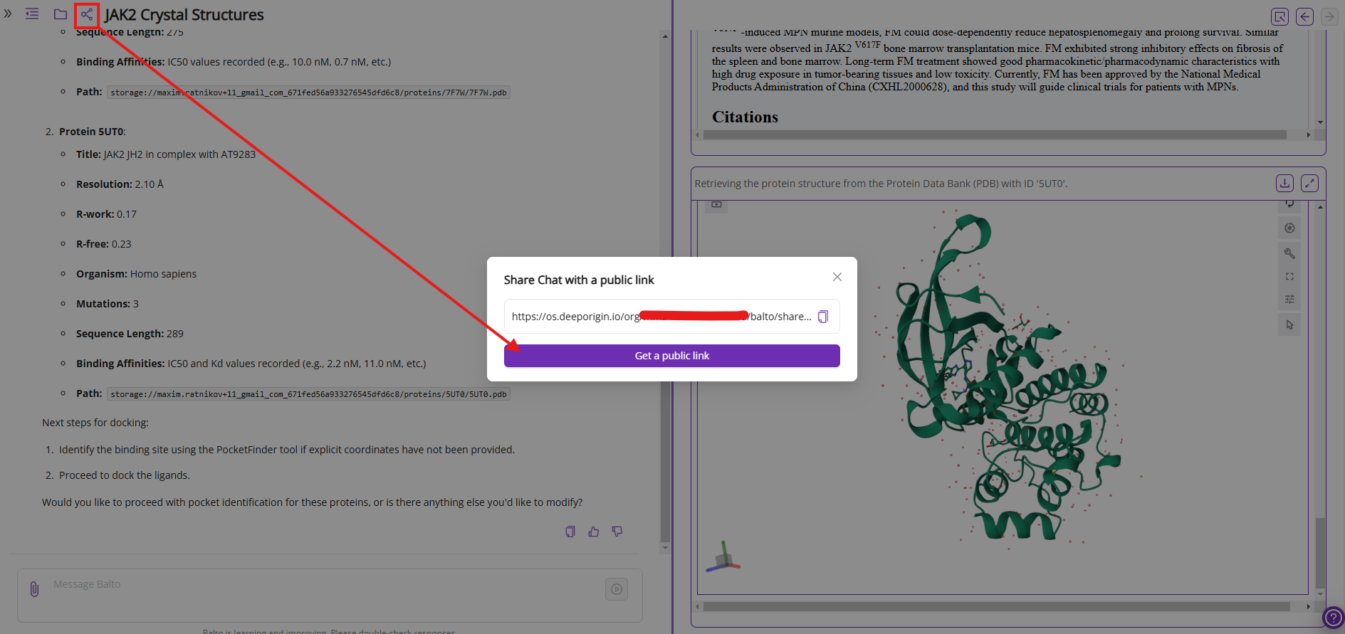Click the Resolution 2.10 Å line
This screenshot has height=634, width=1345.
tap(120, 184)
